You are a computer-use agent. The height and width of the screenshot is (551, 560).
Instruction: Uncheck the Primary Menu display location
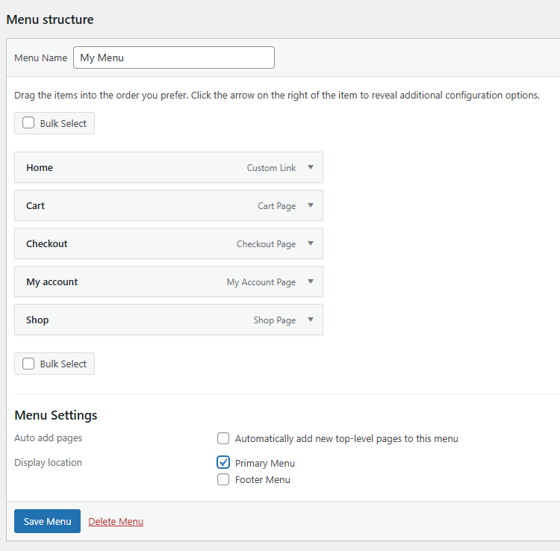[x=223, y=462]
